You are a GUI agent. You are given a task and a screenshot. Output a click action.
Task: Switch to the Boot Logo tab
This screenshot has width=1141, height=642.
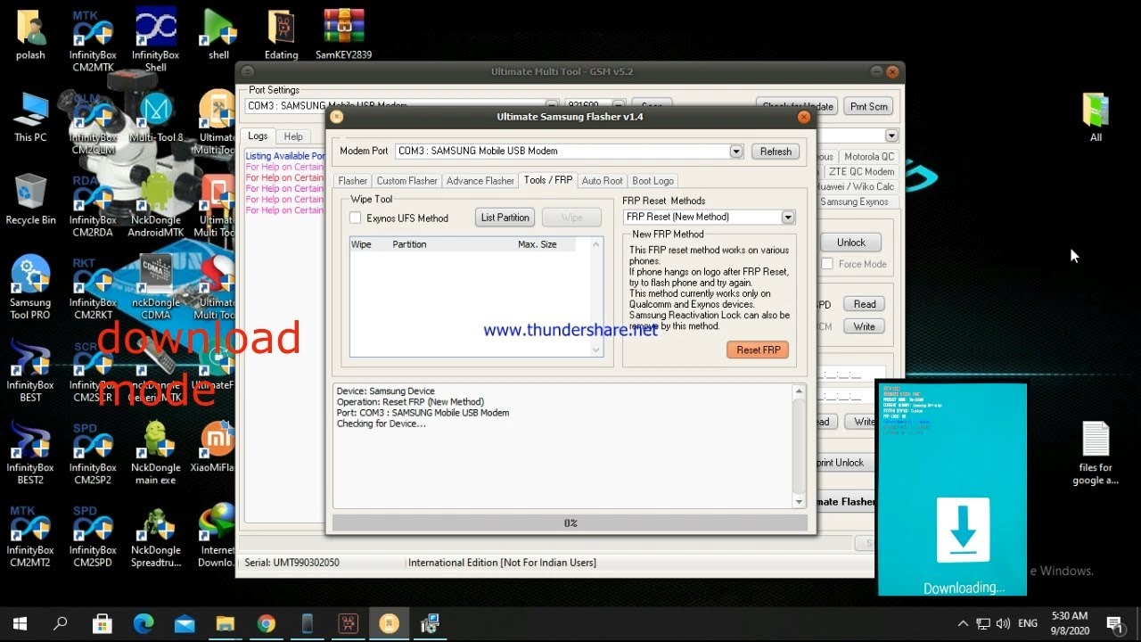pos(653,181)
